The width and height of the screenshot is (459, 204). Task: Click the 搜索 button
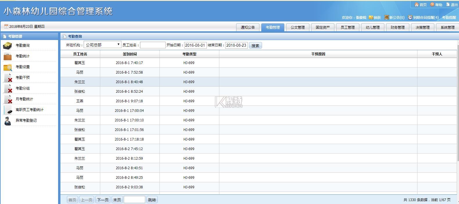coord(255,45)
